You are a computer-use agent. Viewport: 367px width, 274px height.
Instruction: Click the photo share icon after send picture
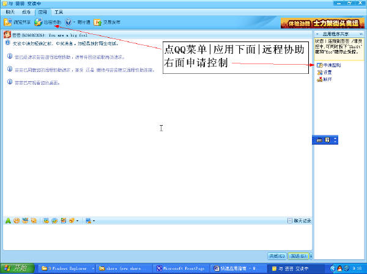pyautogui.click(x=54, y=220)
